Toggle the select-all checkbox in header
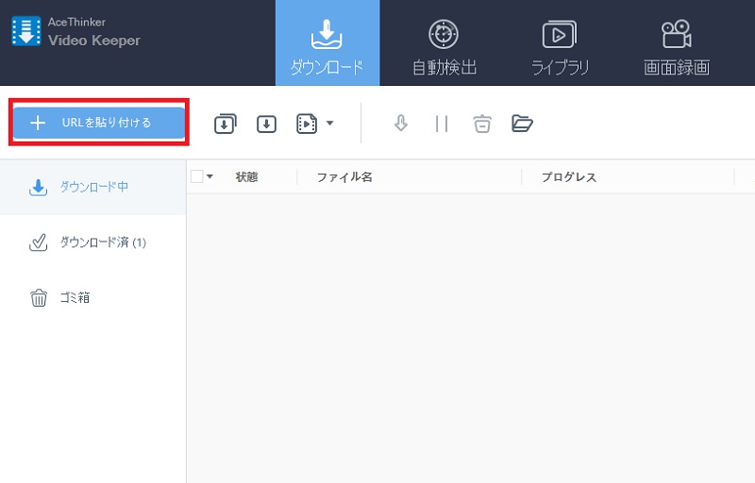 (197, 176)
